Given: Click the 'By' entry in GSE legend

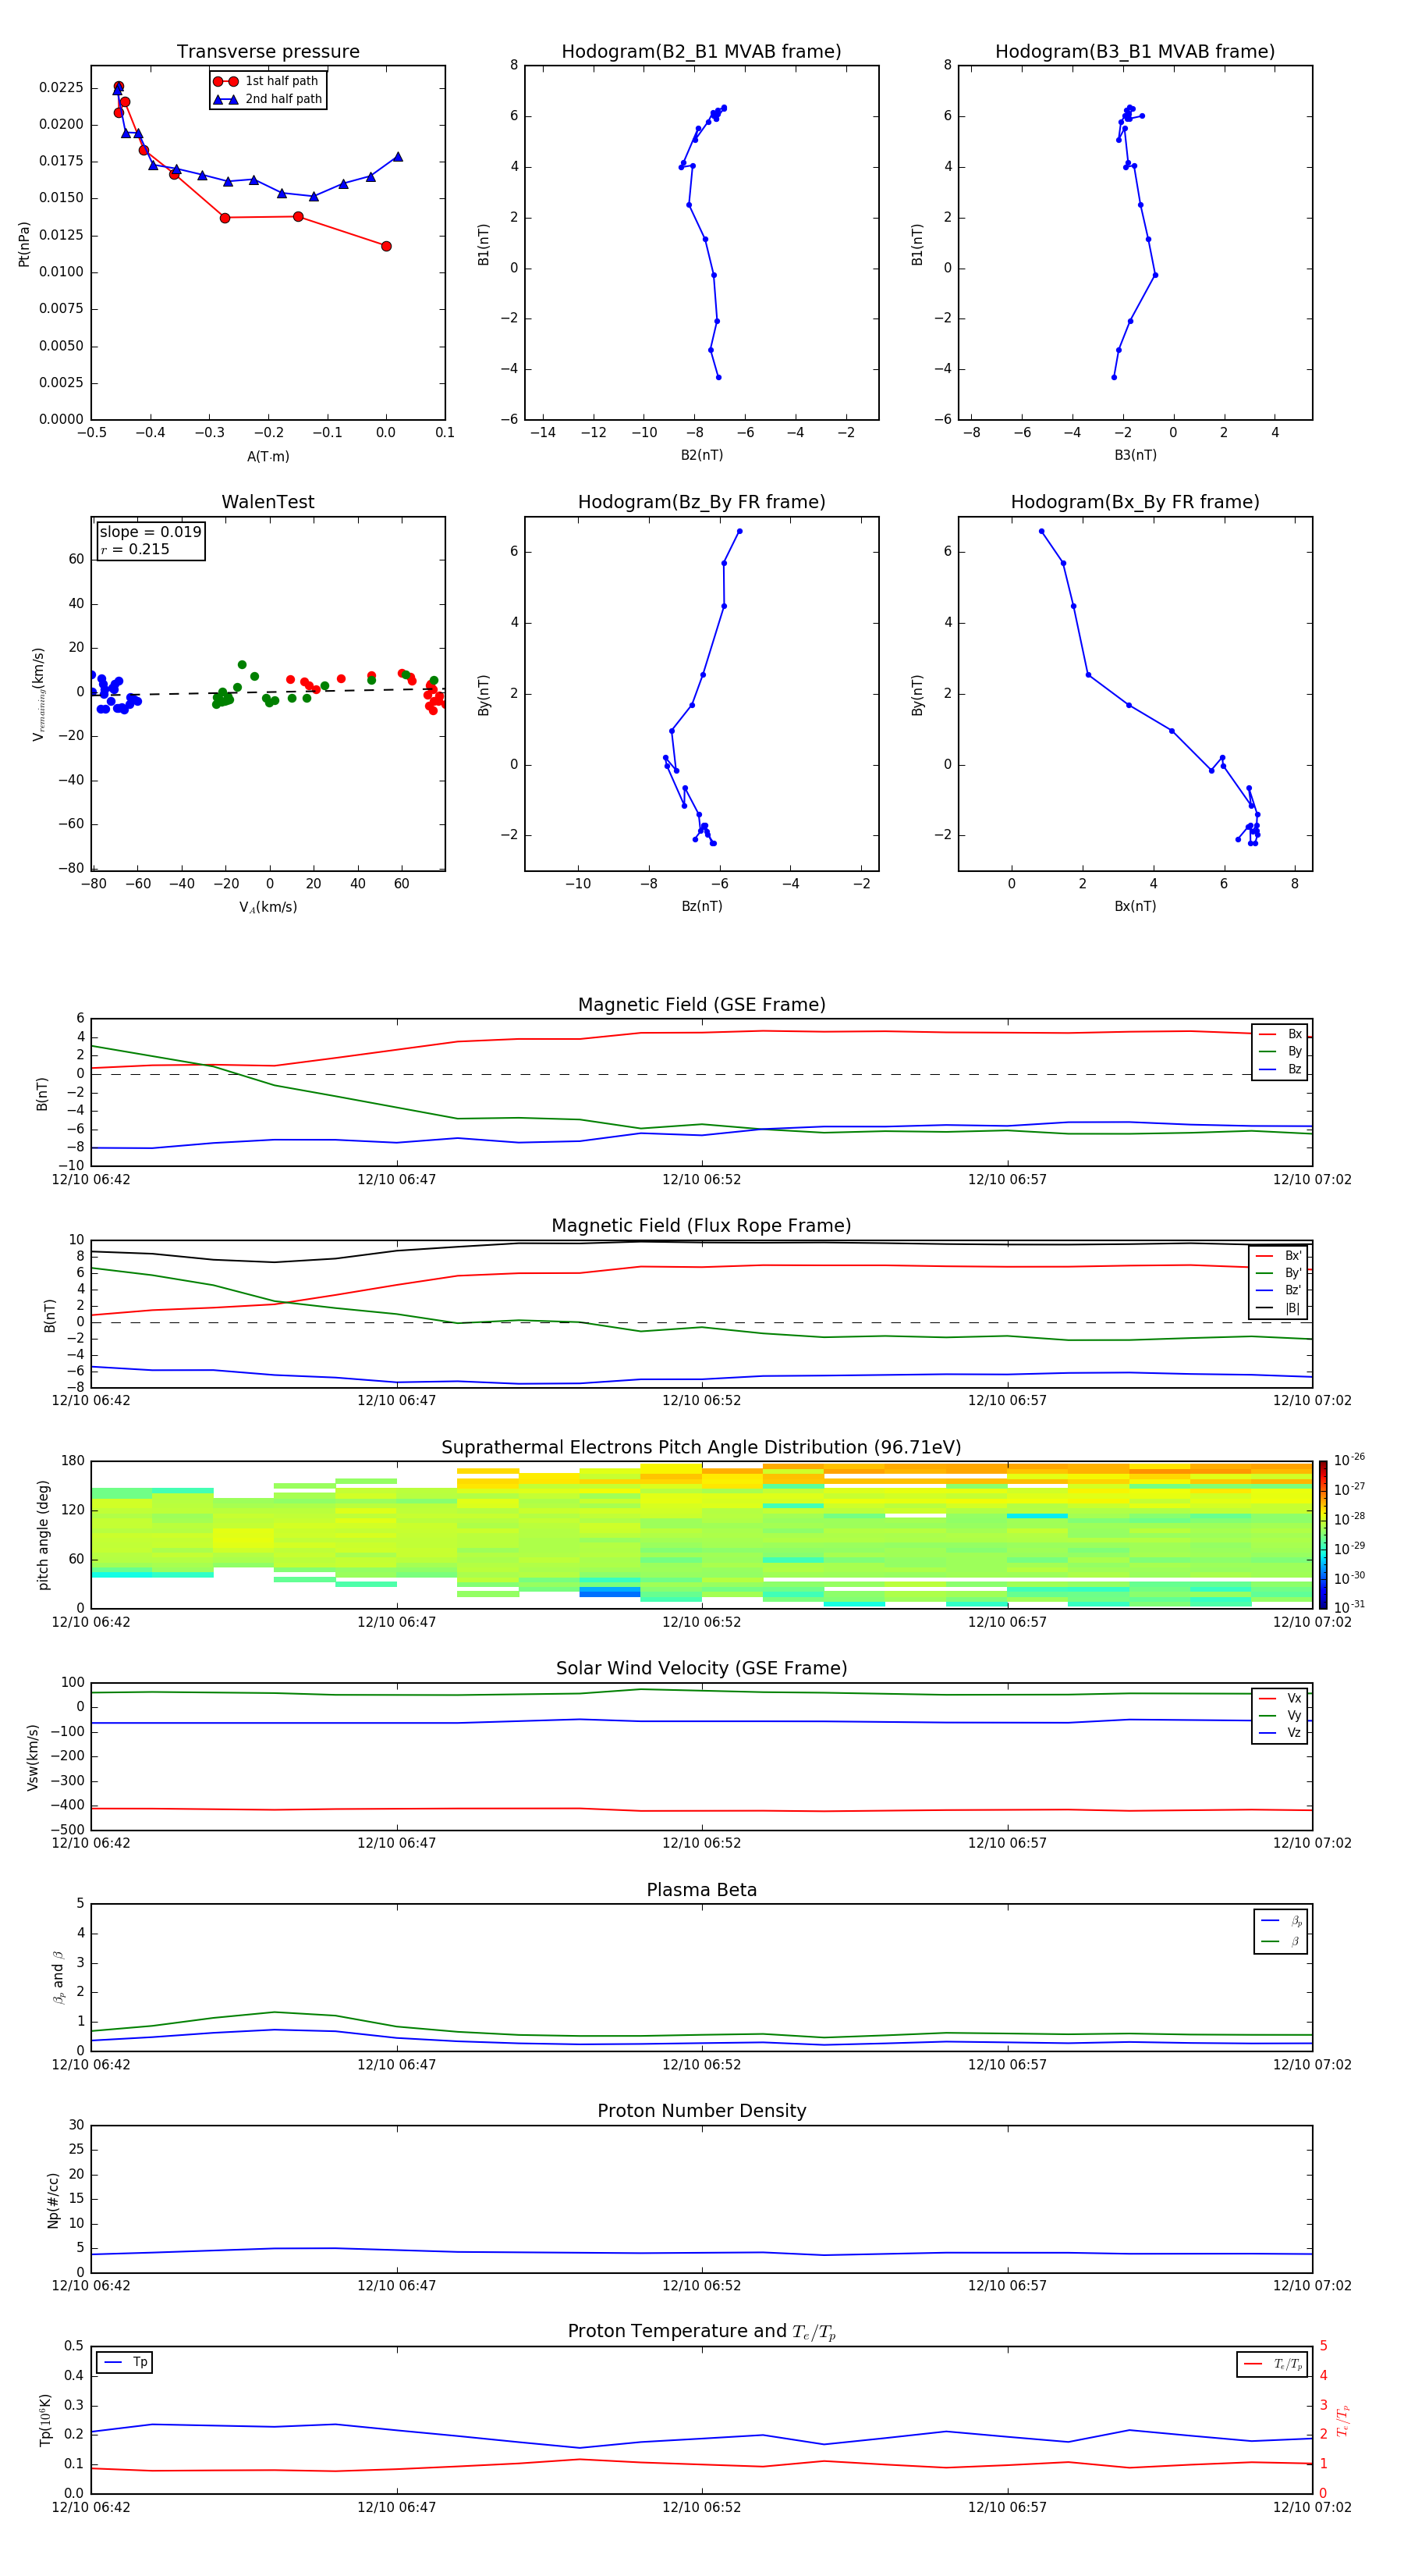Looking at the screenshot, I should (1281, 1051).
